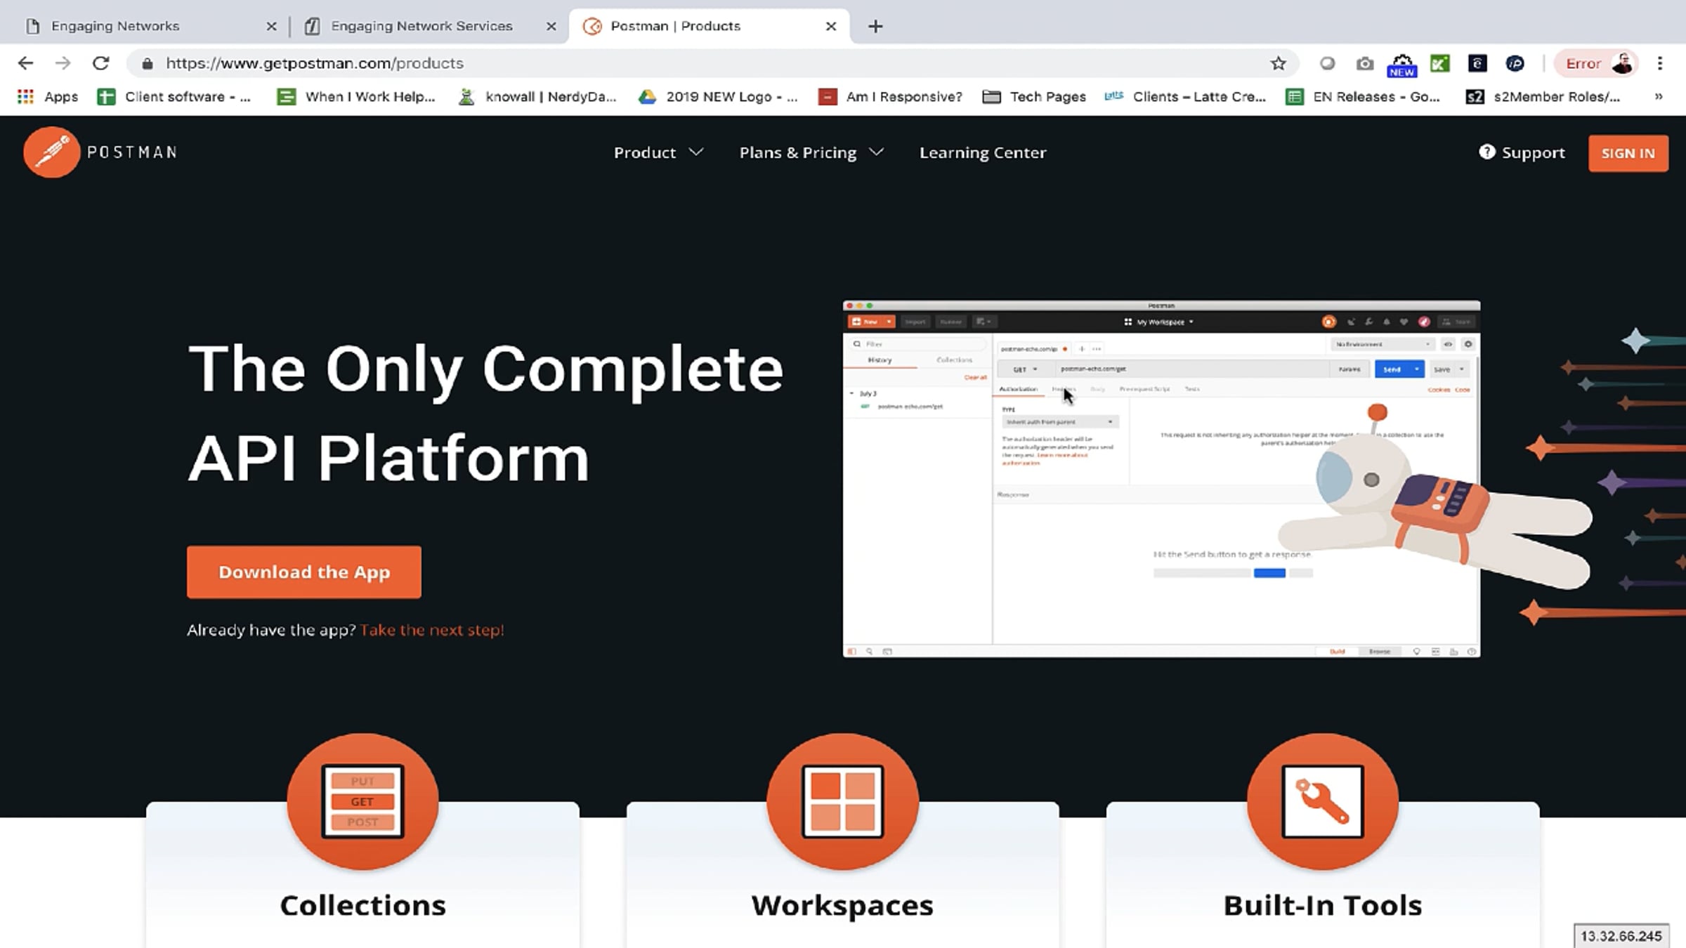Viewport: 1686px width, 948px height.
Task: Click the Collections feature icon
Action: 362,801
